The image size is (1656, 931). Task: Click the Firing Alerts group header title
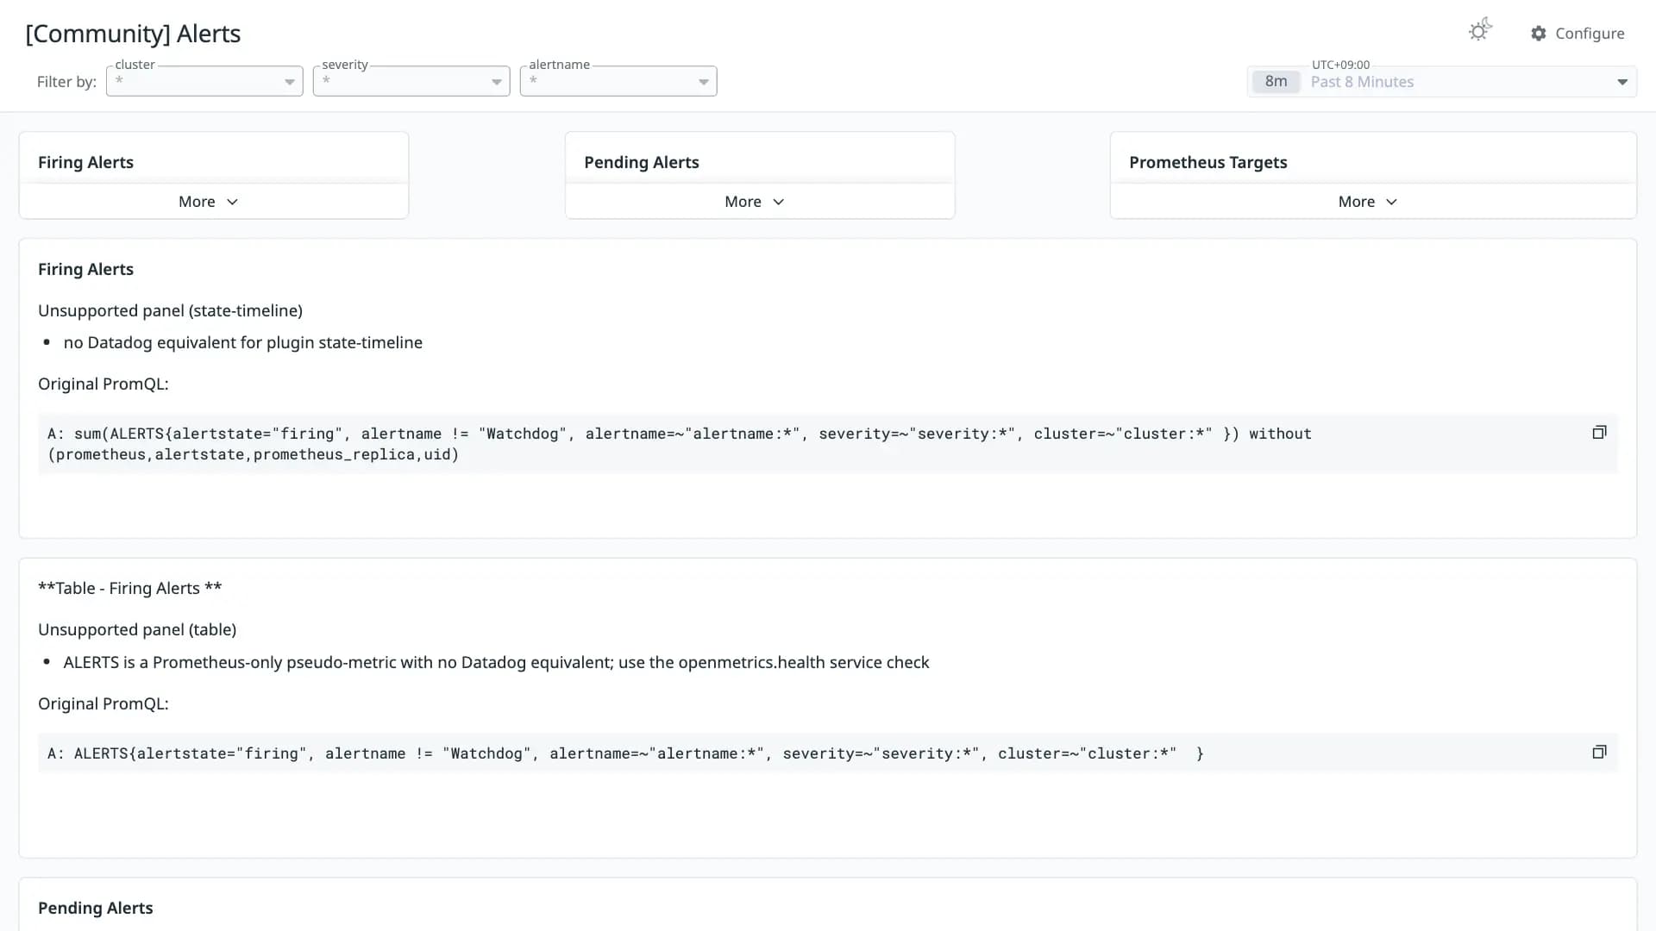click(85, 162)
